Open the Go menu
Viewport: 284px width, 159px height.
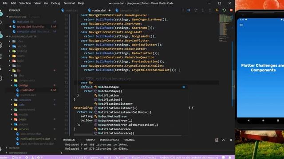(46, 3)
